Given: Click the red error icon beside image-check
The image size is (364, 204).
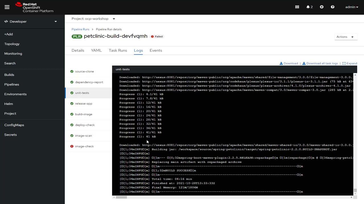Looking at the screenshot, I should click(x=72, y=146).
